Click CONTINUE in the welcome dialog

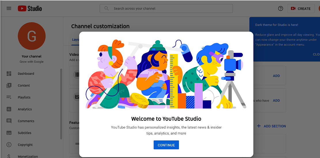tap(166, 145)
